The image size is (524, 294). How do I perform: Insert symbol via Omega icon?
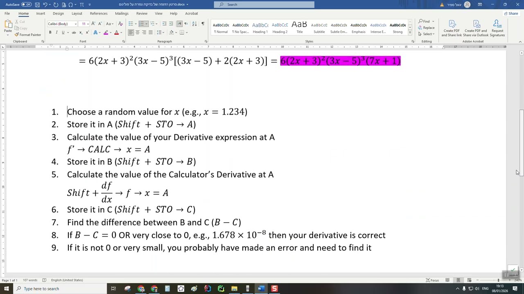coord(71,4)
